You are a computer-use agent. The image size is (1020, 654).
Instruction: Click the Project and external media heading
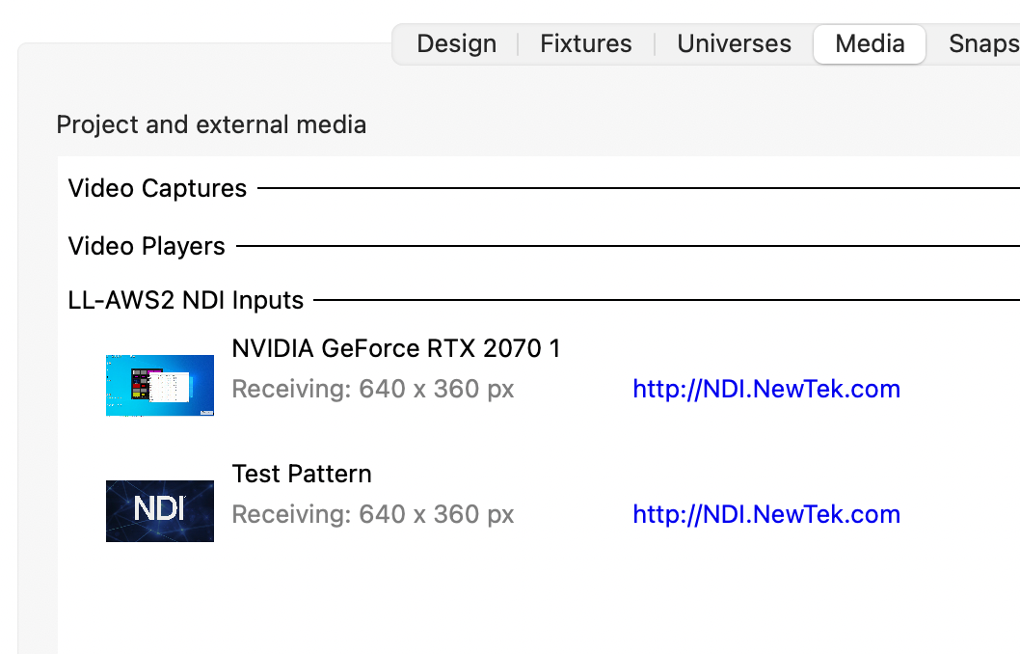211,124
